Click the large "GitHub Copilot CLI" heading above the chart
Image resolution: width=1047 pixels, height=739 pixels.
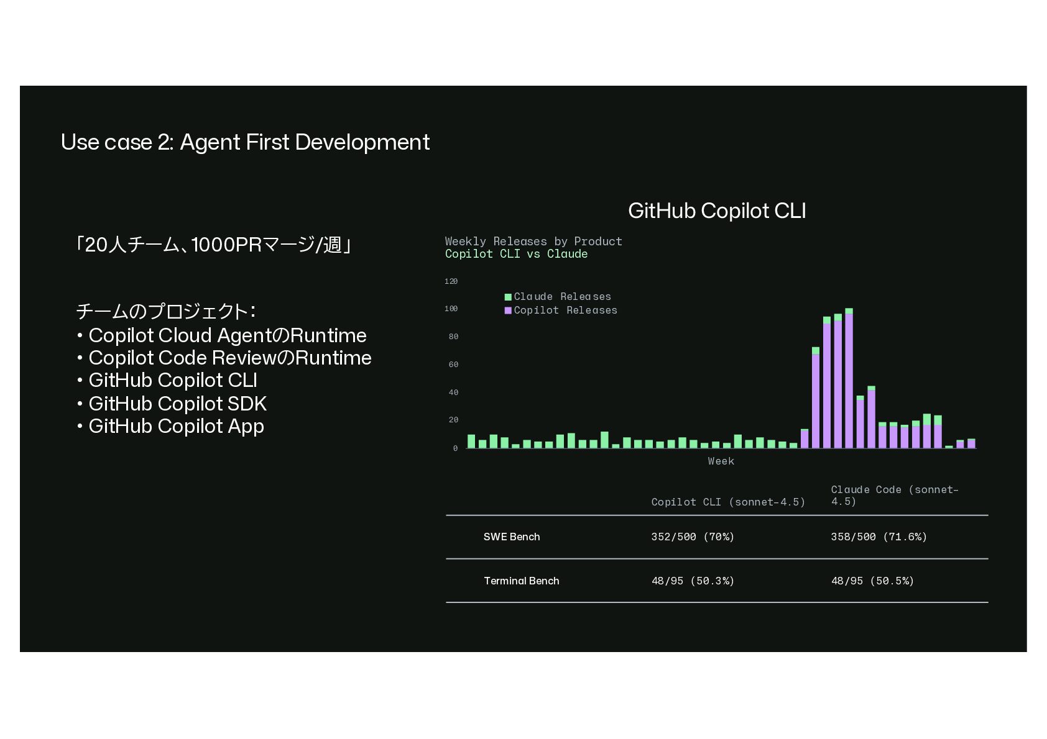pyautogui.click(x=717, y=211)
